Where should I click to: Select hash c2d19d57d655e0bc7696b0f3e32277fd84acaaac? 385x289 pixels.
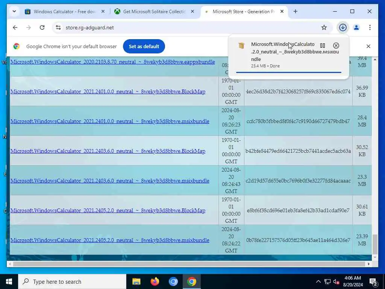click(x=298, y=181)
